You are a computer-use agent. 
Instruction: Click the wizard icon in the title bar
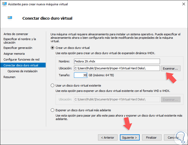[4, 4]
